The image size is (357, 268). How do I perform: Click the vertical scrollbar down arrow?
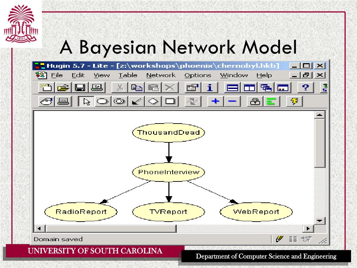pyautogui.click(x=319, y=221)
